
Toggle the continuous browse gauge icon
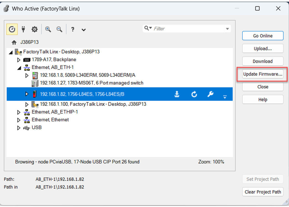[x=12, y=29]
